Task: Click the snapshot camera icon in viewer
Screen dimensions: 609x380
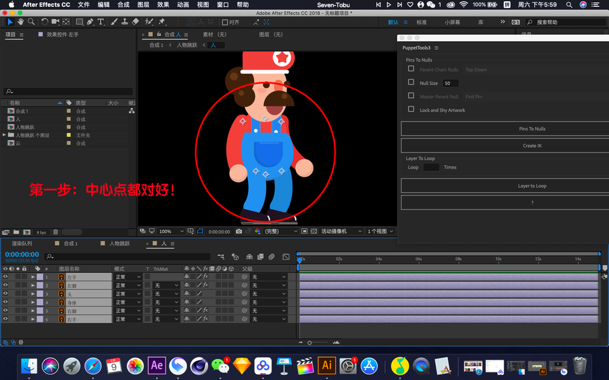Action: tap(239, 232)
